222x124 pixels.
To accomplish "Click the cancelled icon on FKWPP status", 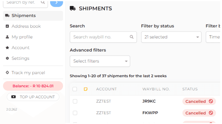I will coord(211,113).
